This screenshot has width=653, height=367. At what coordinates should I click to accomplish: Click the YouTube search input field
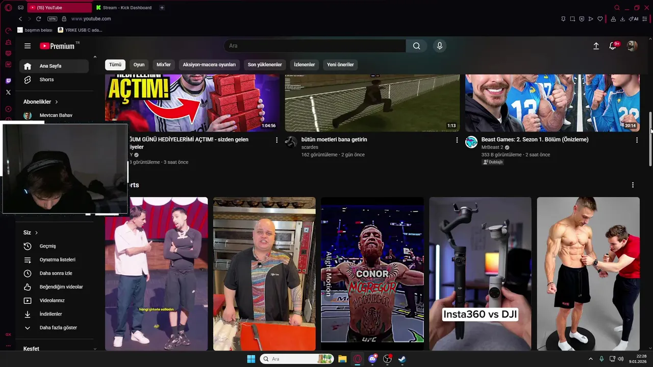coord(315,46)
